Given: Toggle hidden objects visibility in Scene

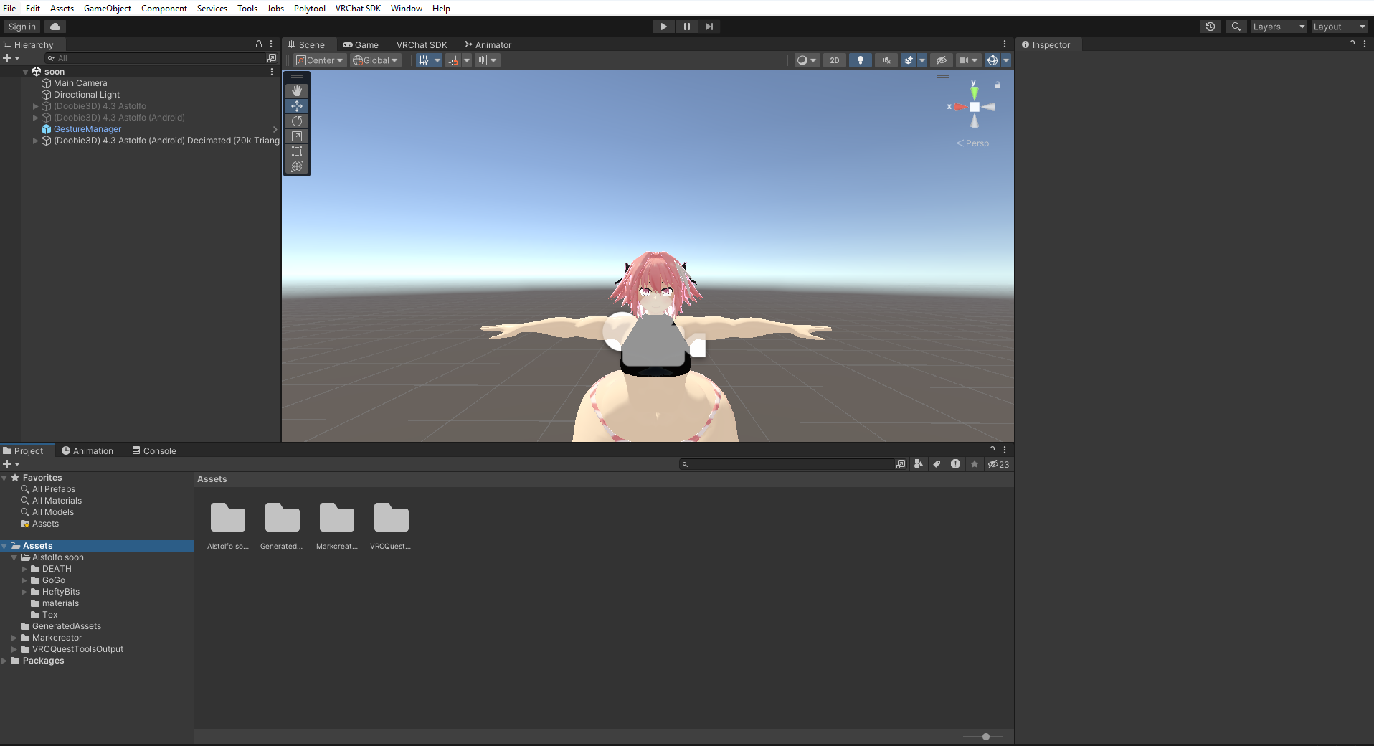Looking at the screenshot, I should [x=942, y=60].
